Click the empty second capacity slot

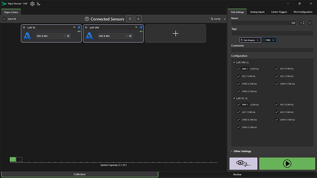click(x=19, y=159)
